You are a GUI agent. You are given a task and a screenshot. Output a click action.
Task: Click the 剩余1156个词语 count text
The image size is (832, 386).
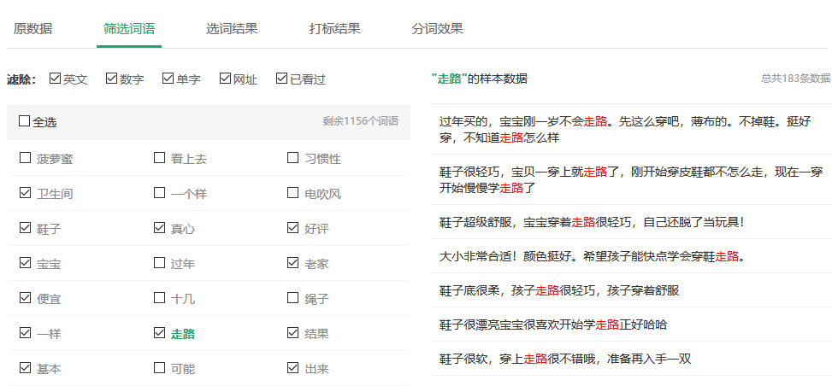(x=360, y=121)
